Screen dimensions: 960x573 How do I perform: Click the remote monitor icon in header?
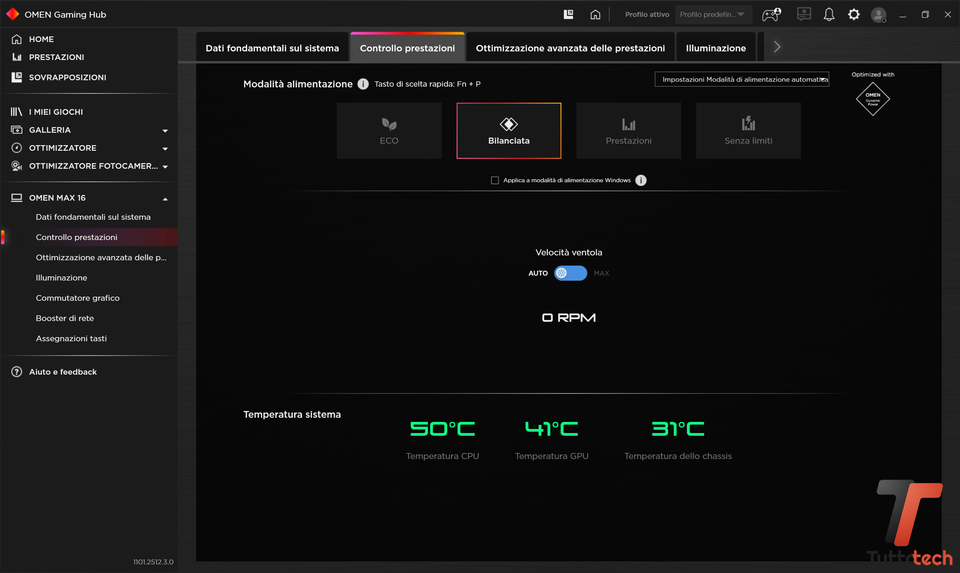tap(804, 15)
